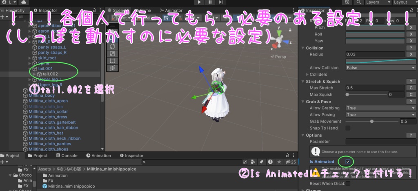
Task: Collapse the Collision section
Action: pos(303,48)
